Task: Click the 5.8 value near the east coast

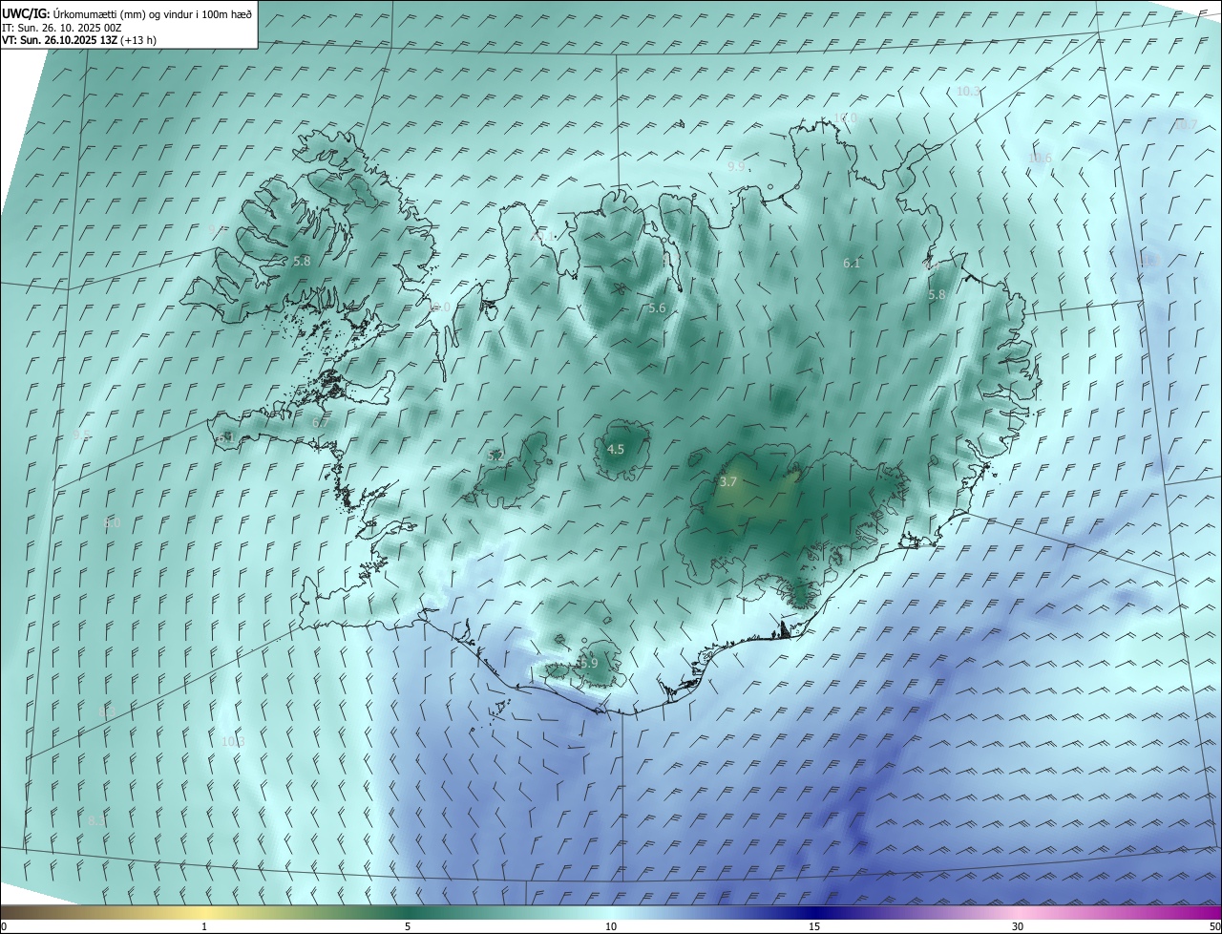Action: point(937,295)
